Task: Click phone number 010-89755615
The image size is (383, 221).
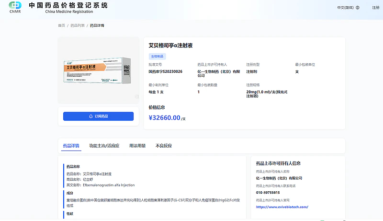Action: coord(268,193)
